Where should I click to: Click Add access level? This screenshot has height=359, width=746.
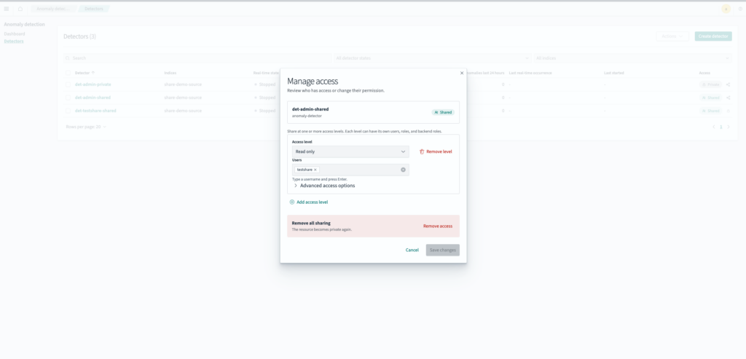pos(309,202)
